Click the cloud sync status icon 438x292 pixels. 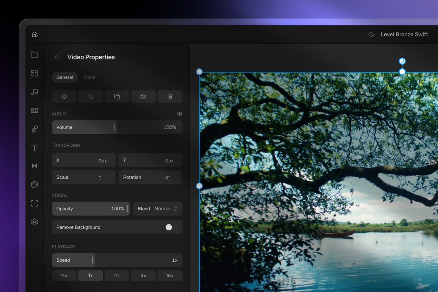tap(372, 35)
